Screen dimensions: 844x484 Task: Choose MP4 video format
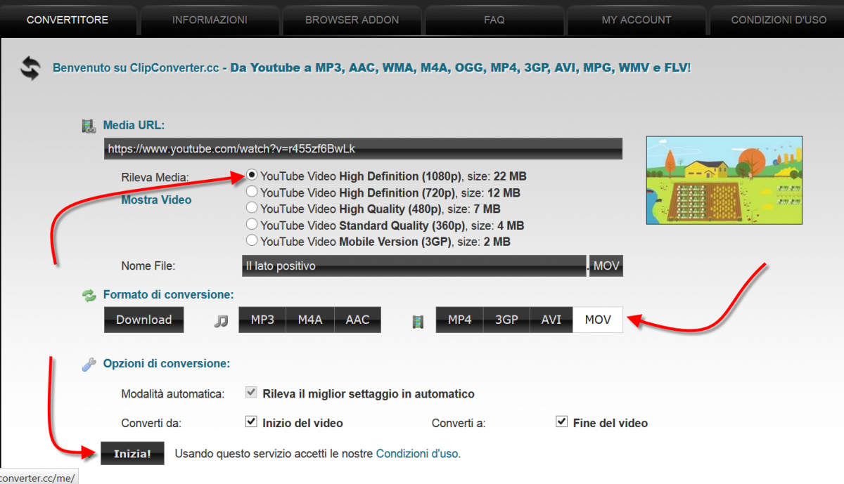pos(459,320)
